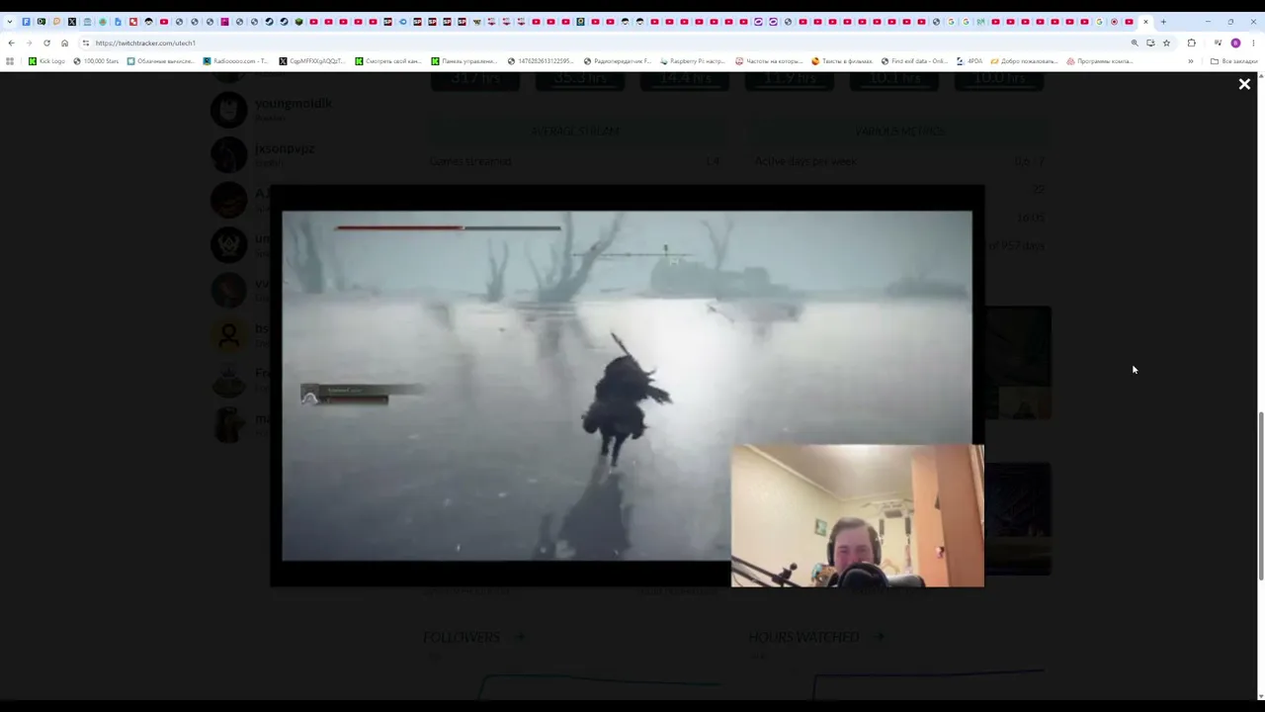The image size is (1265, 712).
Task: Open the Радиопередатчик F... bookmark
Action: (x=618, y=61)
